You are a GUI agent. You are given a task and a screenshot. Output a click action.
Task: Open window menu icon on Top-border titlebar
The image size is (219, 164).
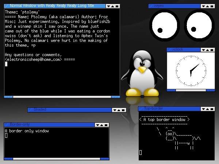(x=140, y=109)
